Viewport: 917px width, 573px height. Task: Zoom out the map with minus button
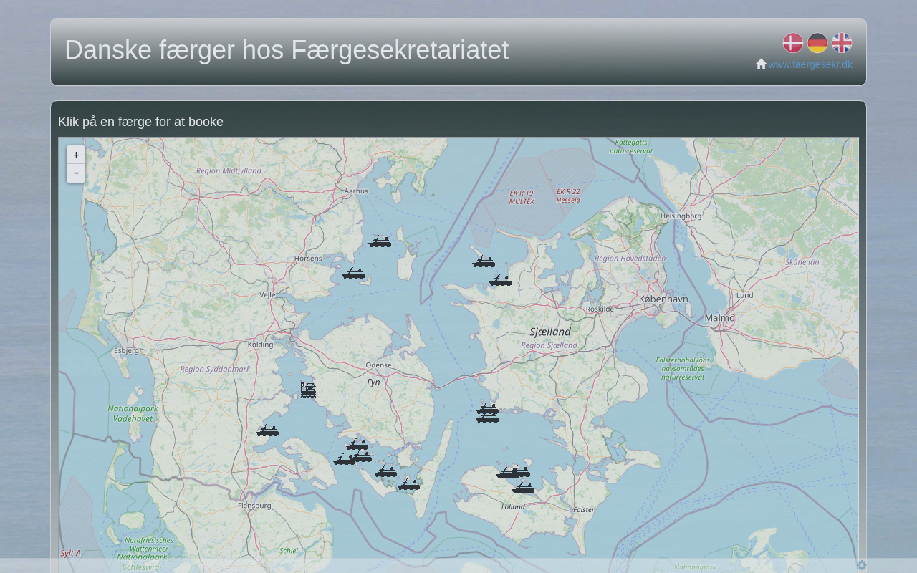coord(76,173)
